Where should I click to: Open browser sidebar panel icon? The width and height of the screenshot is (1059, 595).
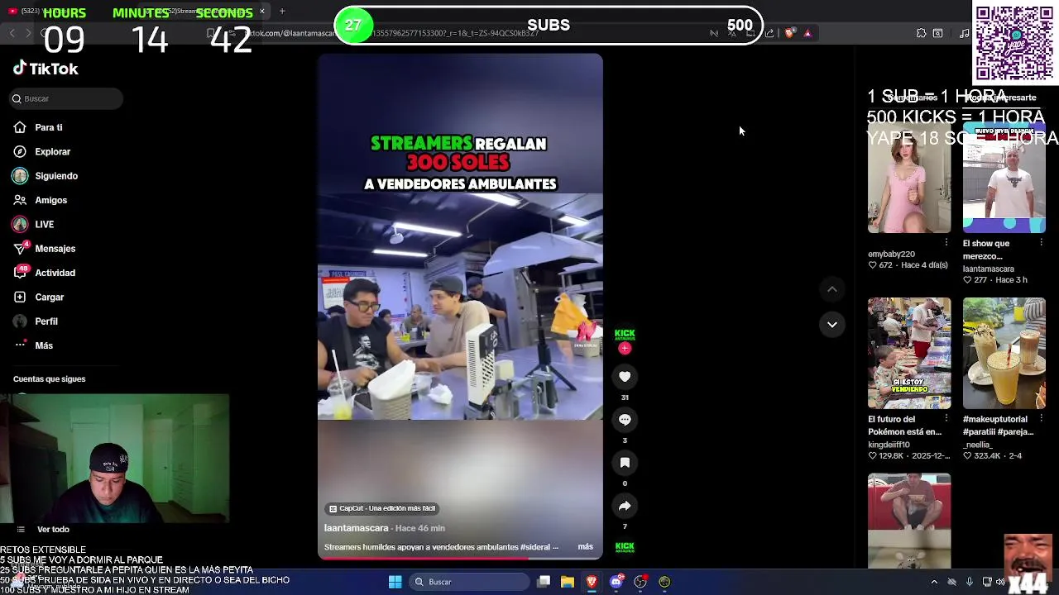pos(937,33)
